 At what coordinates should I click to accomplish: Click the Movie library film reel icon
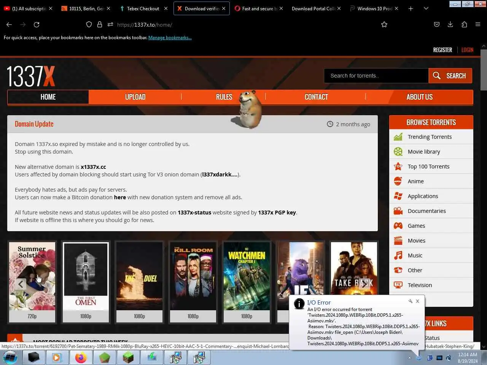click(398, 152)
